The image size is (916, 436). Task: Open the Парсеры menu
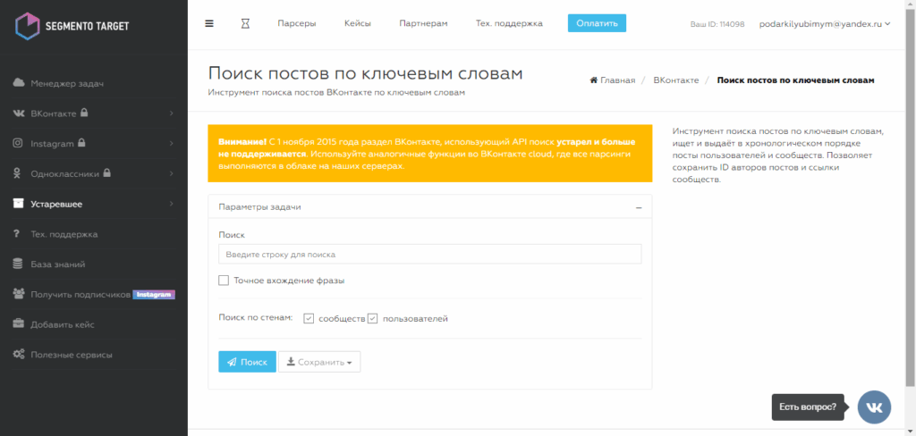297,24
